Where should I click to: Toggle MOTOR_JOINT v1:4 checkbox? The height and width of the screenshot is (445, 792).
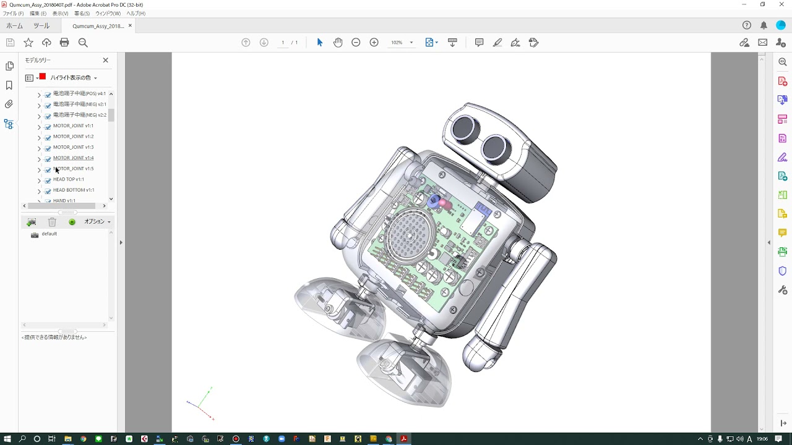click(48, 159)
